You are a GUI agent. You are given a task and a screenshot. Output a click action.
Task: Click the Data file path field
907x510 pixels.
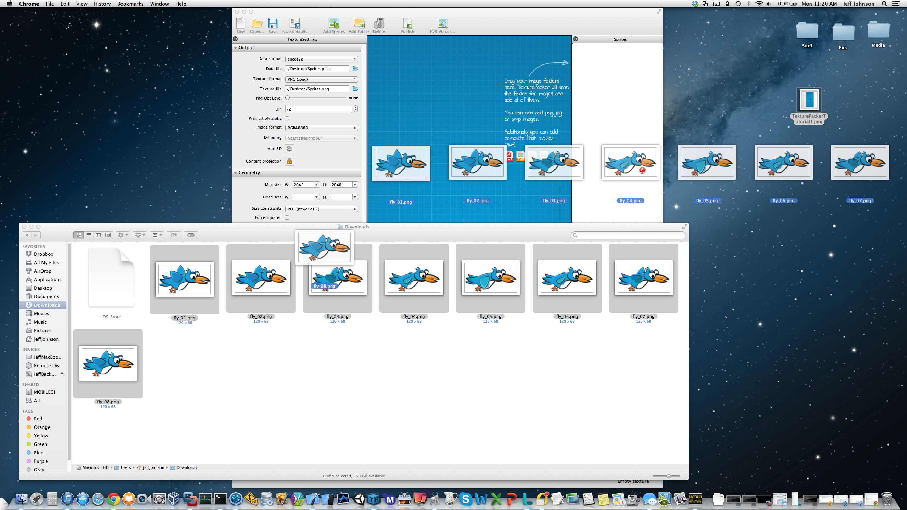point(317,69)
